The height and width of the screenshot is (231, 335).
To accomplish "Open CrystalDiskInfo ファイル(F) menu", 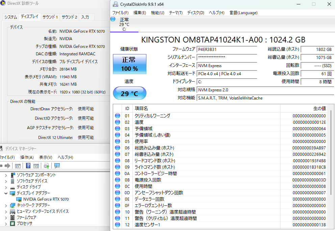I will [x=121, y=13].
